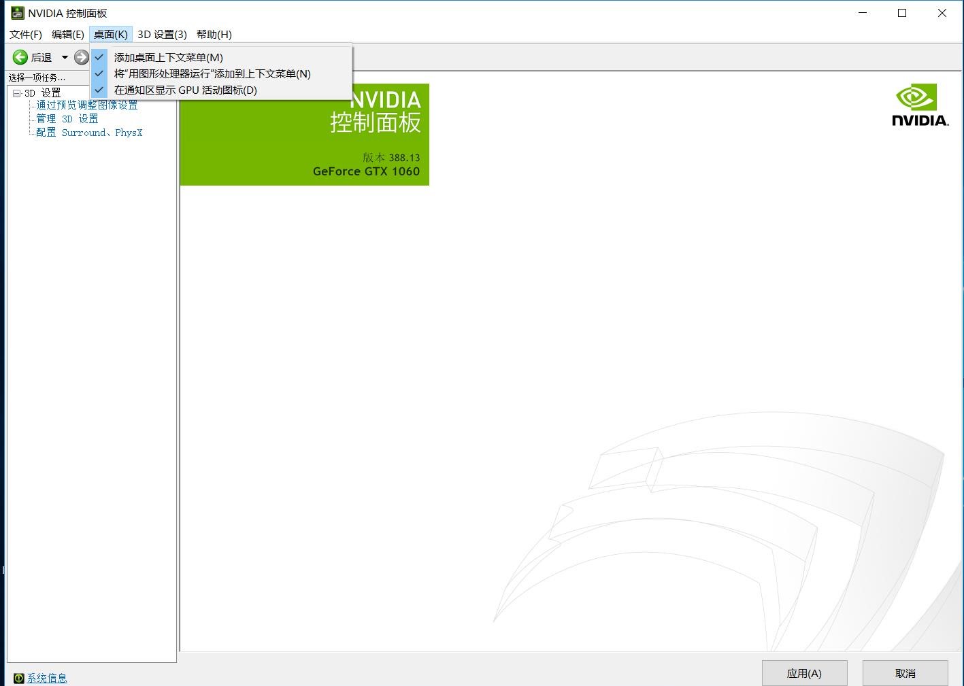Toggle 将"用图形处理器运行"添加到上下文菜单(N)
Image resolution: width=964 pixels, height=686 pixels.
(x=221, y=73)
